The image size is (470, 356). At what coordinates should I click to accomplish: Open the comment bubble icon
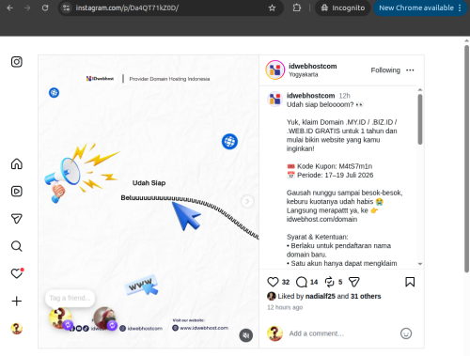[x=302, y=282]
